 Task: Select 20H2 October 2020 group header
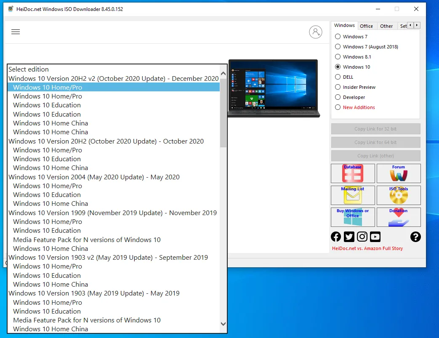tap(114, 141)
